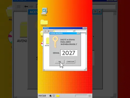Image resolution: width=130 pixels, height=98 pixels.
Task: Click the golden key icon in the dialog
Action: 55,42
